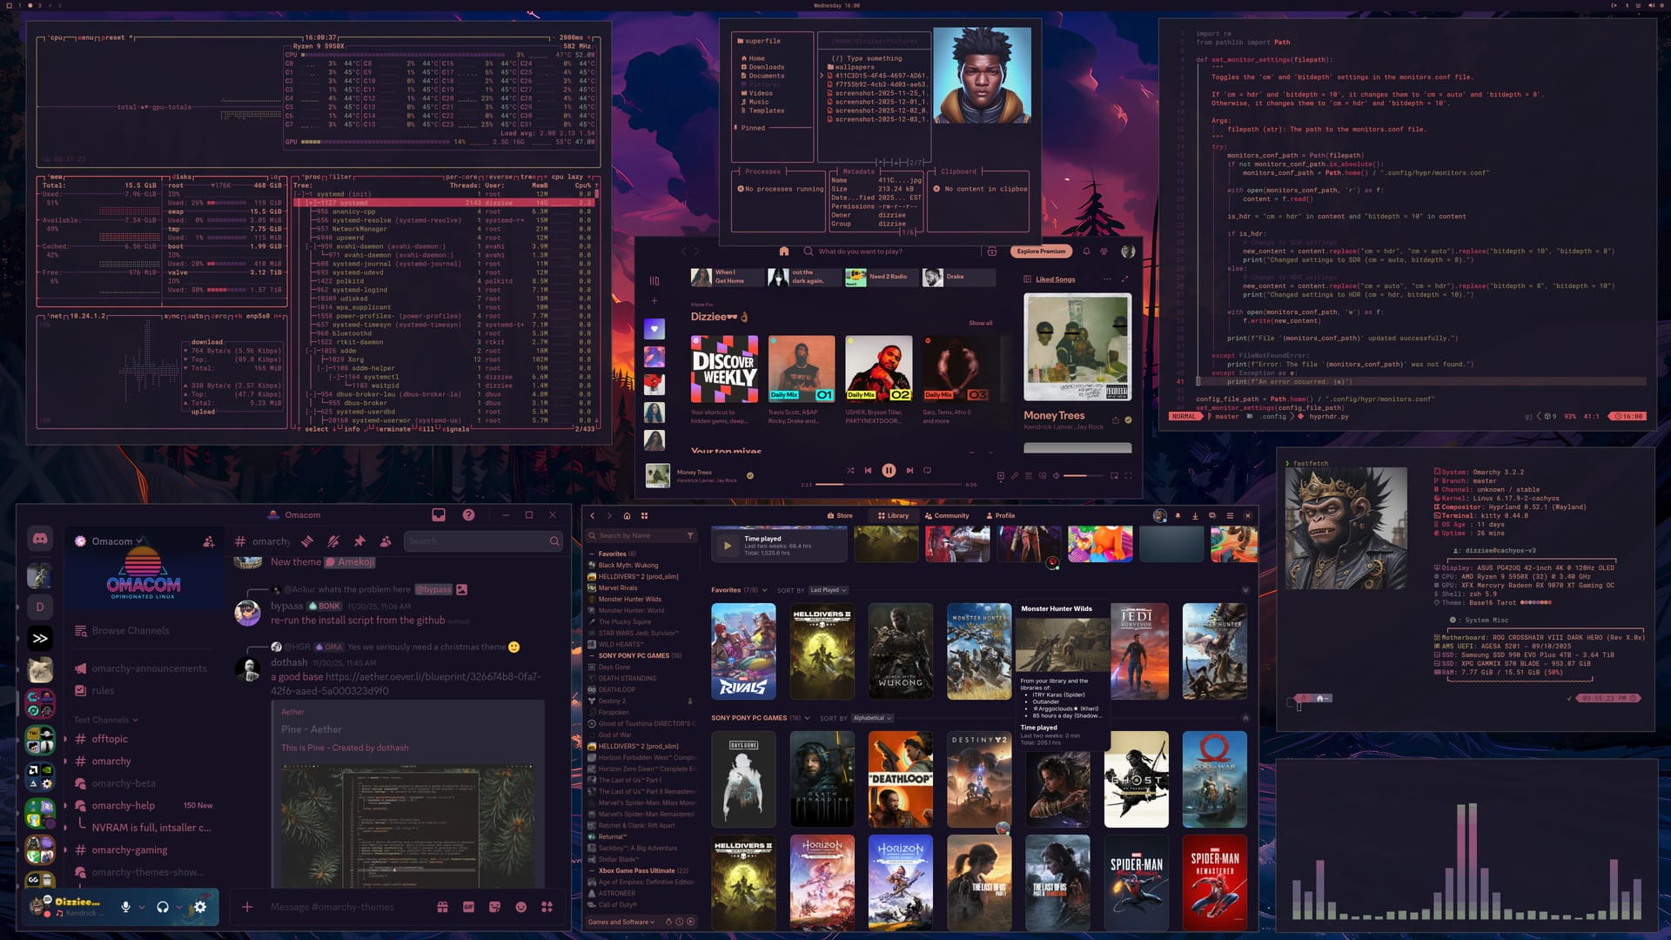Click the filter funnel in Steam's search bar
This screenshot has height=940, width=1671.
tap(691, 536)
